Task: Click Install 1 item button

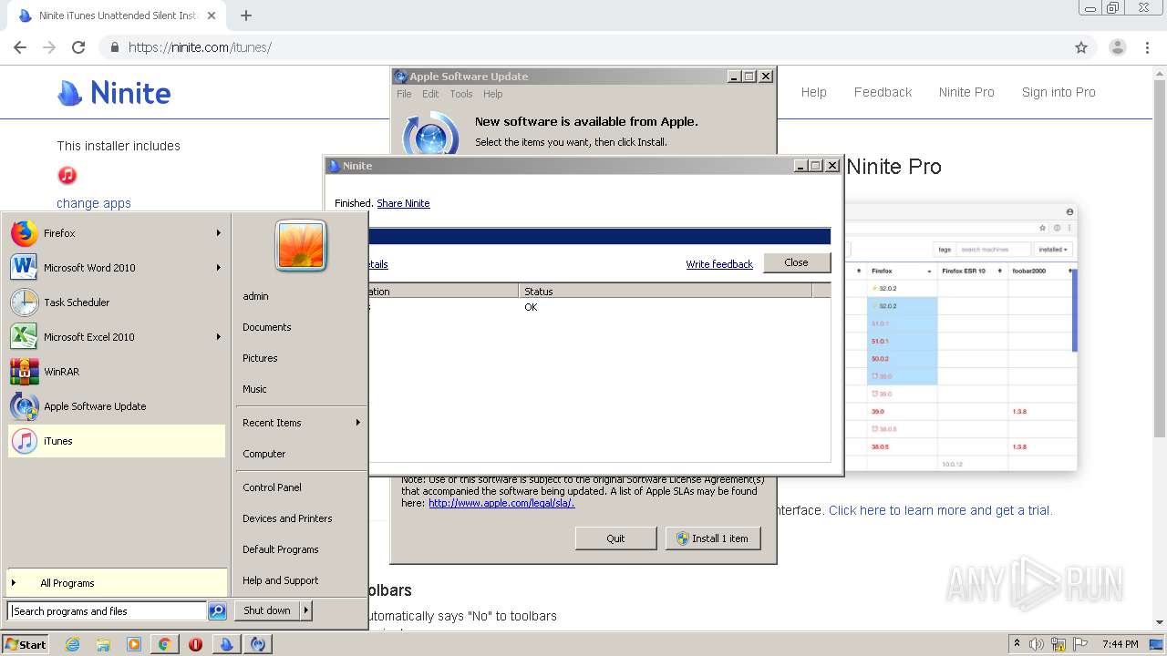Action: point(712,538)
